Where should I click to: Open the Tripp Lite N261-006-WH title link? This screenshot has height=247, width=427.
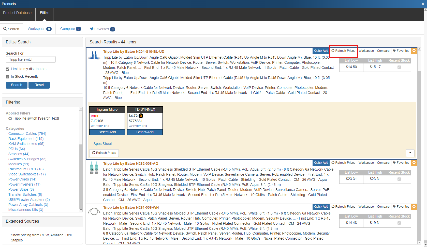[131, 208]
